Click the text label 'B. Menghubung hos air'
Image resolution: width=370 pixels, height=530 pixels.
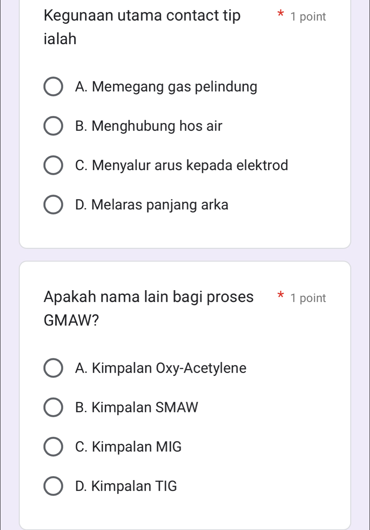point(148,126)
